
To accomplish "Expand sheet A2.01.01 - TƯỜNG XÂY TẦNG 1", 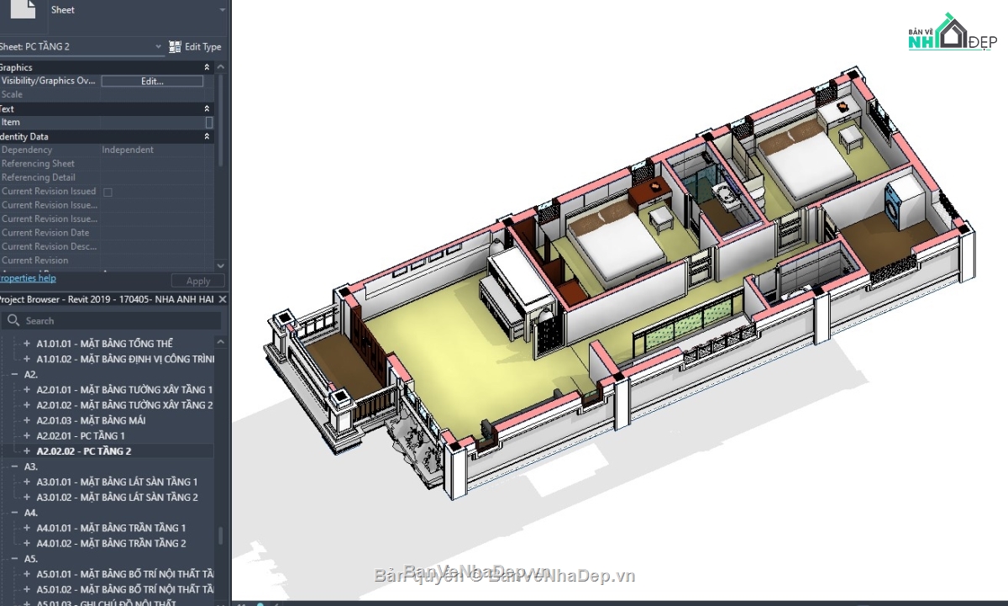I will tap(27, 390).
